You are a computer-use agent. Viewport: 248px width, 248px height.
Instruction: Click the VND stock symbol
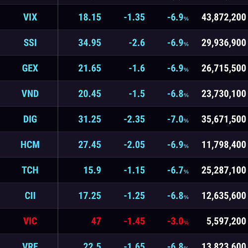[30, 94]
